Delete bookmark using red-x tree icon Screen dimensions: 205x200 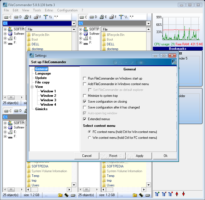click(x=171, y=194)
